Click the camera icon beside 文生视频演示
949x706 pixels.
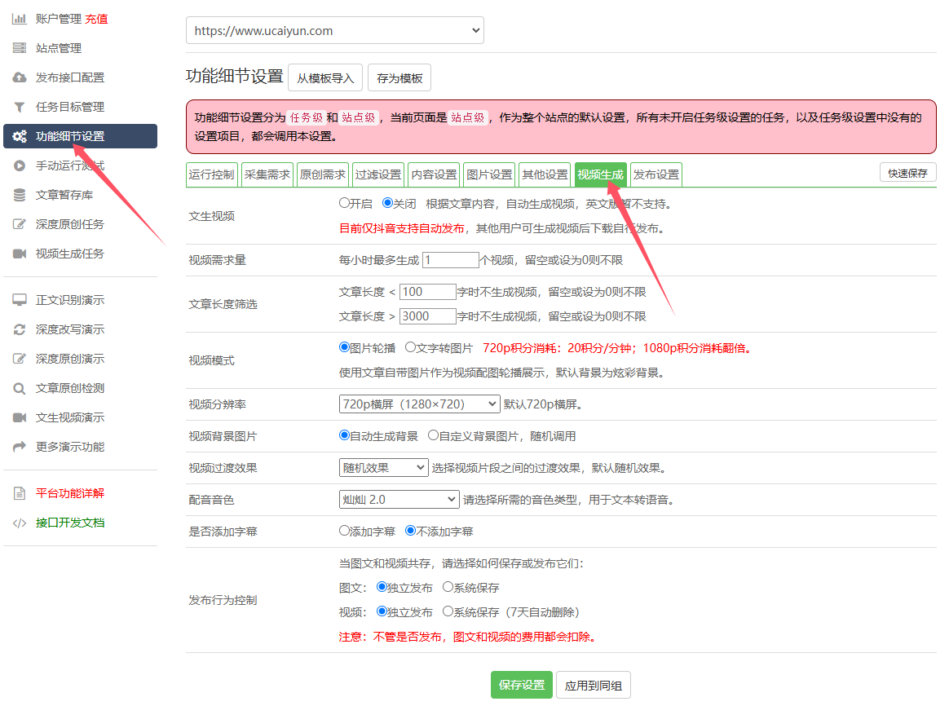click(20, 417)
